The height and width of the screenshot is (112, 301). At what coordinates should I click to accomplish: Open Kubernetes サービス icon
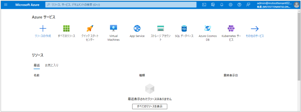pos(231,29)
